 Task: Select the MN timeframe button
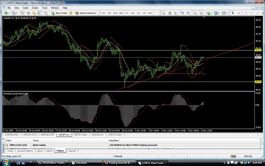pyautogui.click(x=150, y=13)
